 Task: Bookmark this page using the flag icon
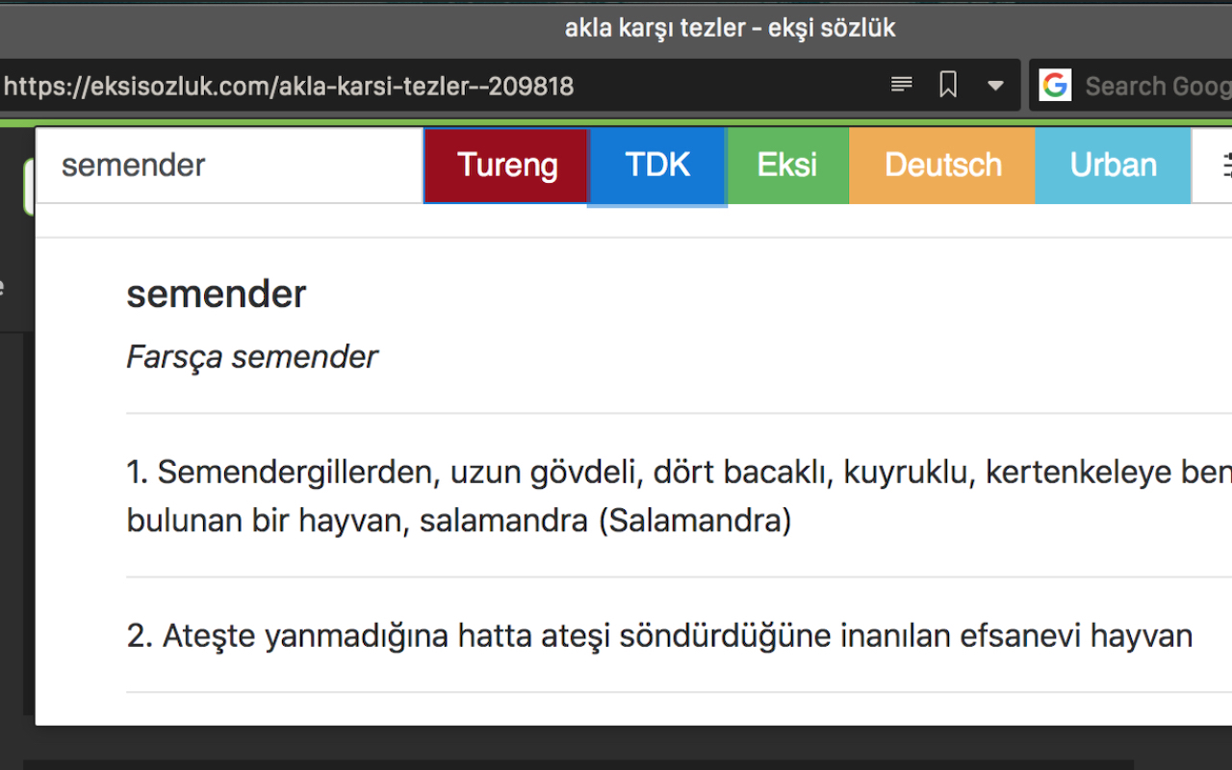[x=948, y=85]
